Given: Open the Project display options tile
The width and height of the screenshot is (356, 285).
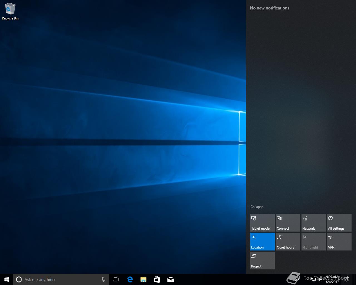Looking at the screenshot, I should pos(262,261).
